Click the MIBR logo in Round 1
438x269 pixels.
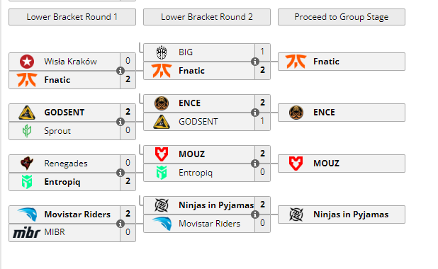point(26,232)
